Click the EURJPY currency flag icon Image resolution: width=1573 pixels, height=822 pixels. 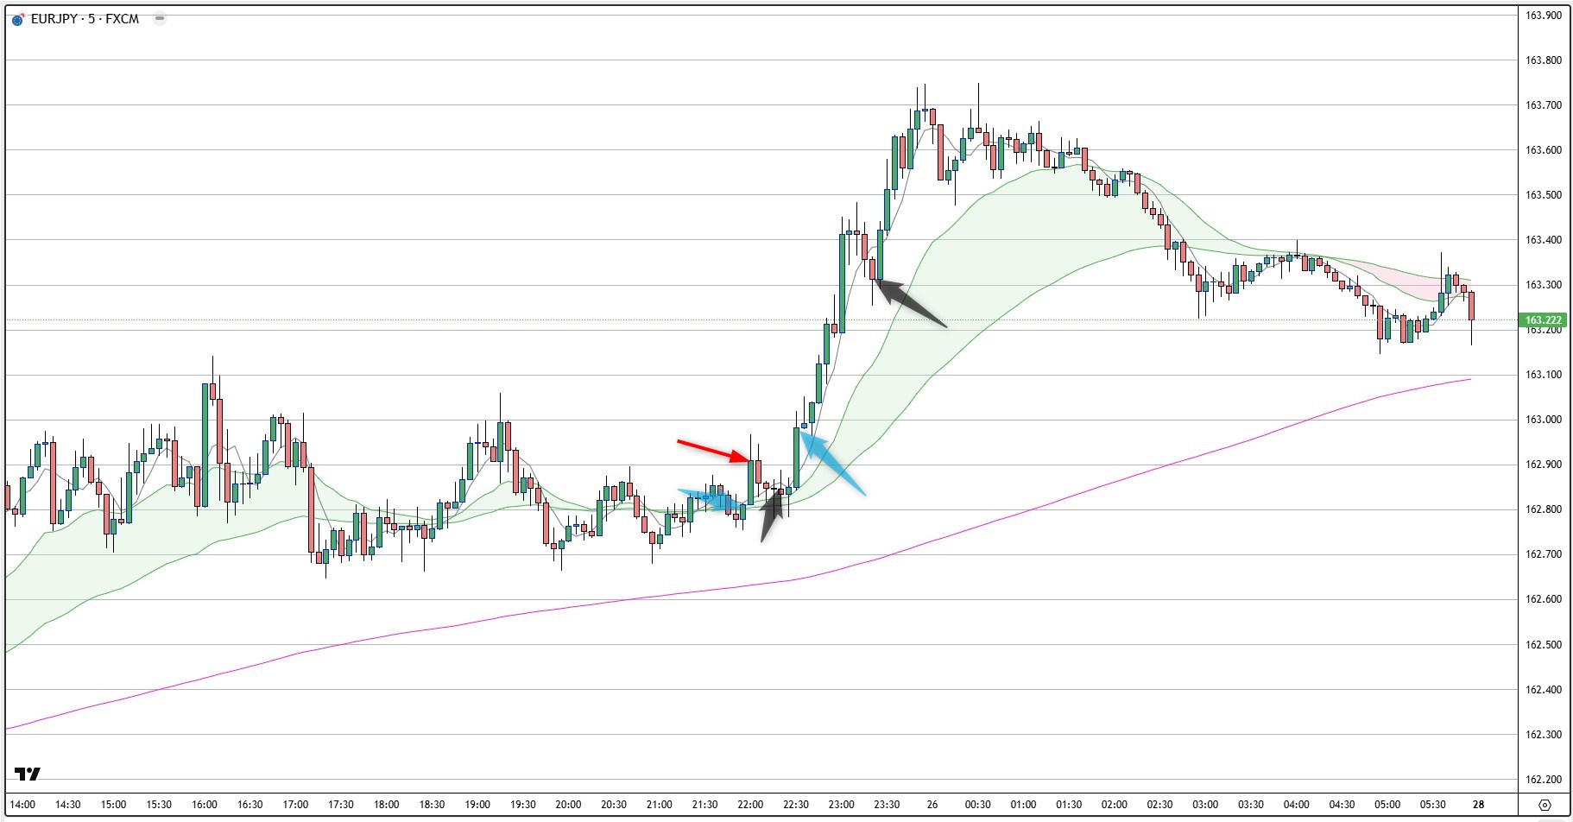click(18, 19)
